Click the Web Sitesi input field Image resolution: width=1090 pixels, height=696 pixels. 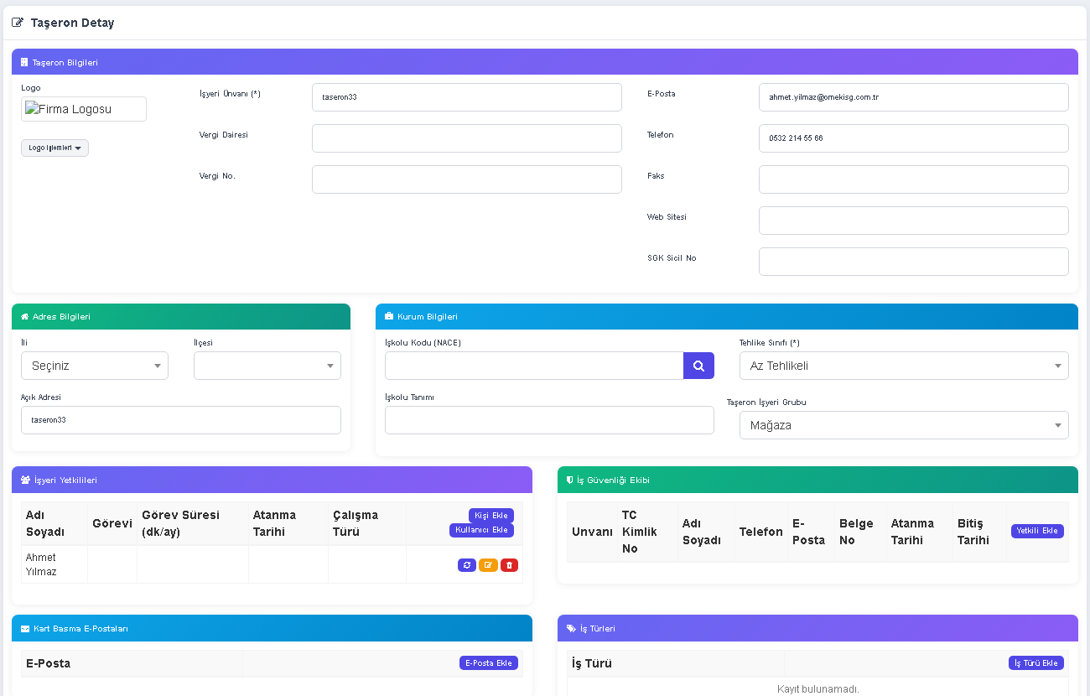(914, 221)
